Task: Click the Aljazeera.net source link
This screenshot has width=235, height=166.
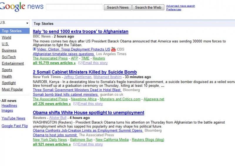Action: click(x=154, y=99)
